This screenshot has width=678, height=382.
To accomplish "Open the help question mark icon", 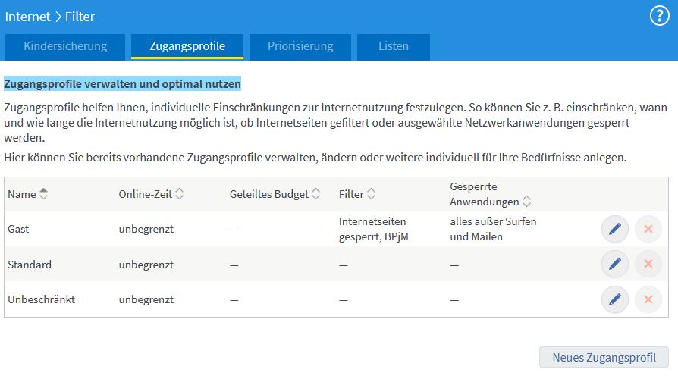I will 659,17.
